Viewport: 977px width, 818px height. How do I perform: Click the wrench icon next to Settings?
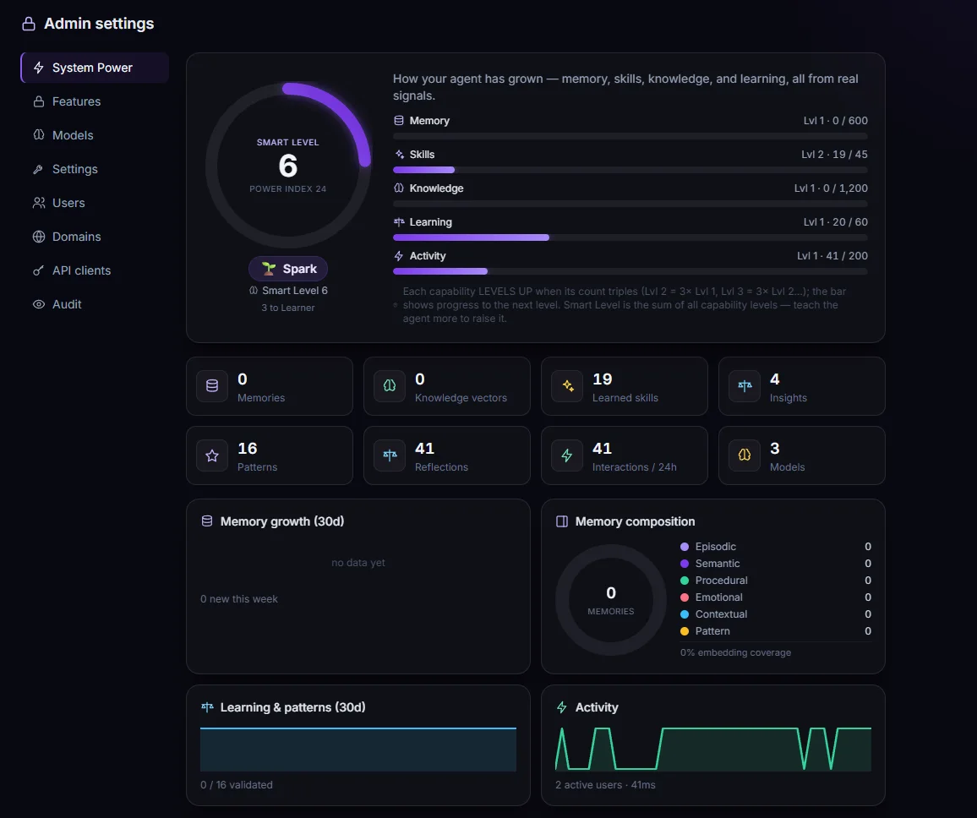click(x=39, y=169)
